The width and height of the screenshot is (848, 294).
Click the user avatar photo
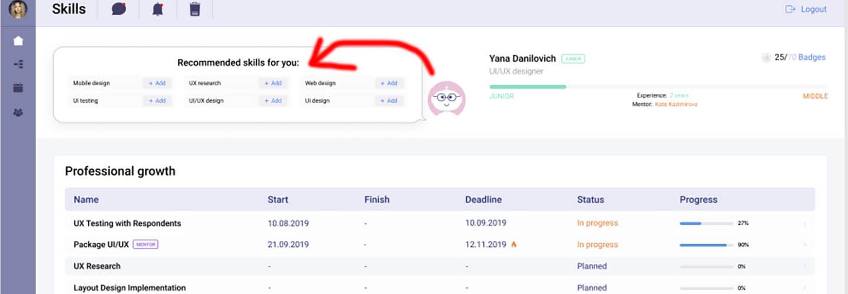(18, 9)
